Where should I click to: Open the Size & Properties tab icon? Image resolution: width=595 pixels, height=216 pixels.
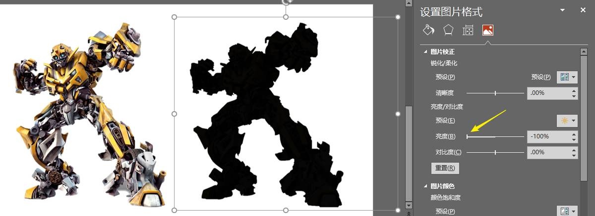click(468, 31)
